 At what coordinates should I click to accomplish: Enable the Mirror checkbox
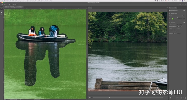coord(177,29)
